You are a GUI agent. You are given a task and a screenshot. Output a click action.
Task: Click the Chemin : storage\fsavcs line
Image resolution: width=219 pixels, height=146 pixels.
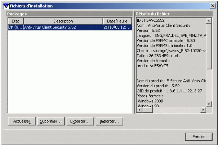[171, 51]
